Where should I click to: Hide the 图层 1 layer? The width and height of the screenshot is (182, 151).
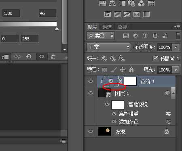[x=91, y=93]
